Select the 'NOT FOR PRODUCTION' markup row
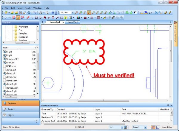Image resolution: width=179 pixels, height=131 pixels. pos(106,114)
